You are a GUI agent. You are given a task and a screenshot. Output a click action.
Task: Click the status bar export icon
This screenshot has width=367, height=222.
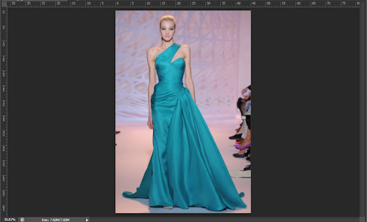click(22, 220)
